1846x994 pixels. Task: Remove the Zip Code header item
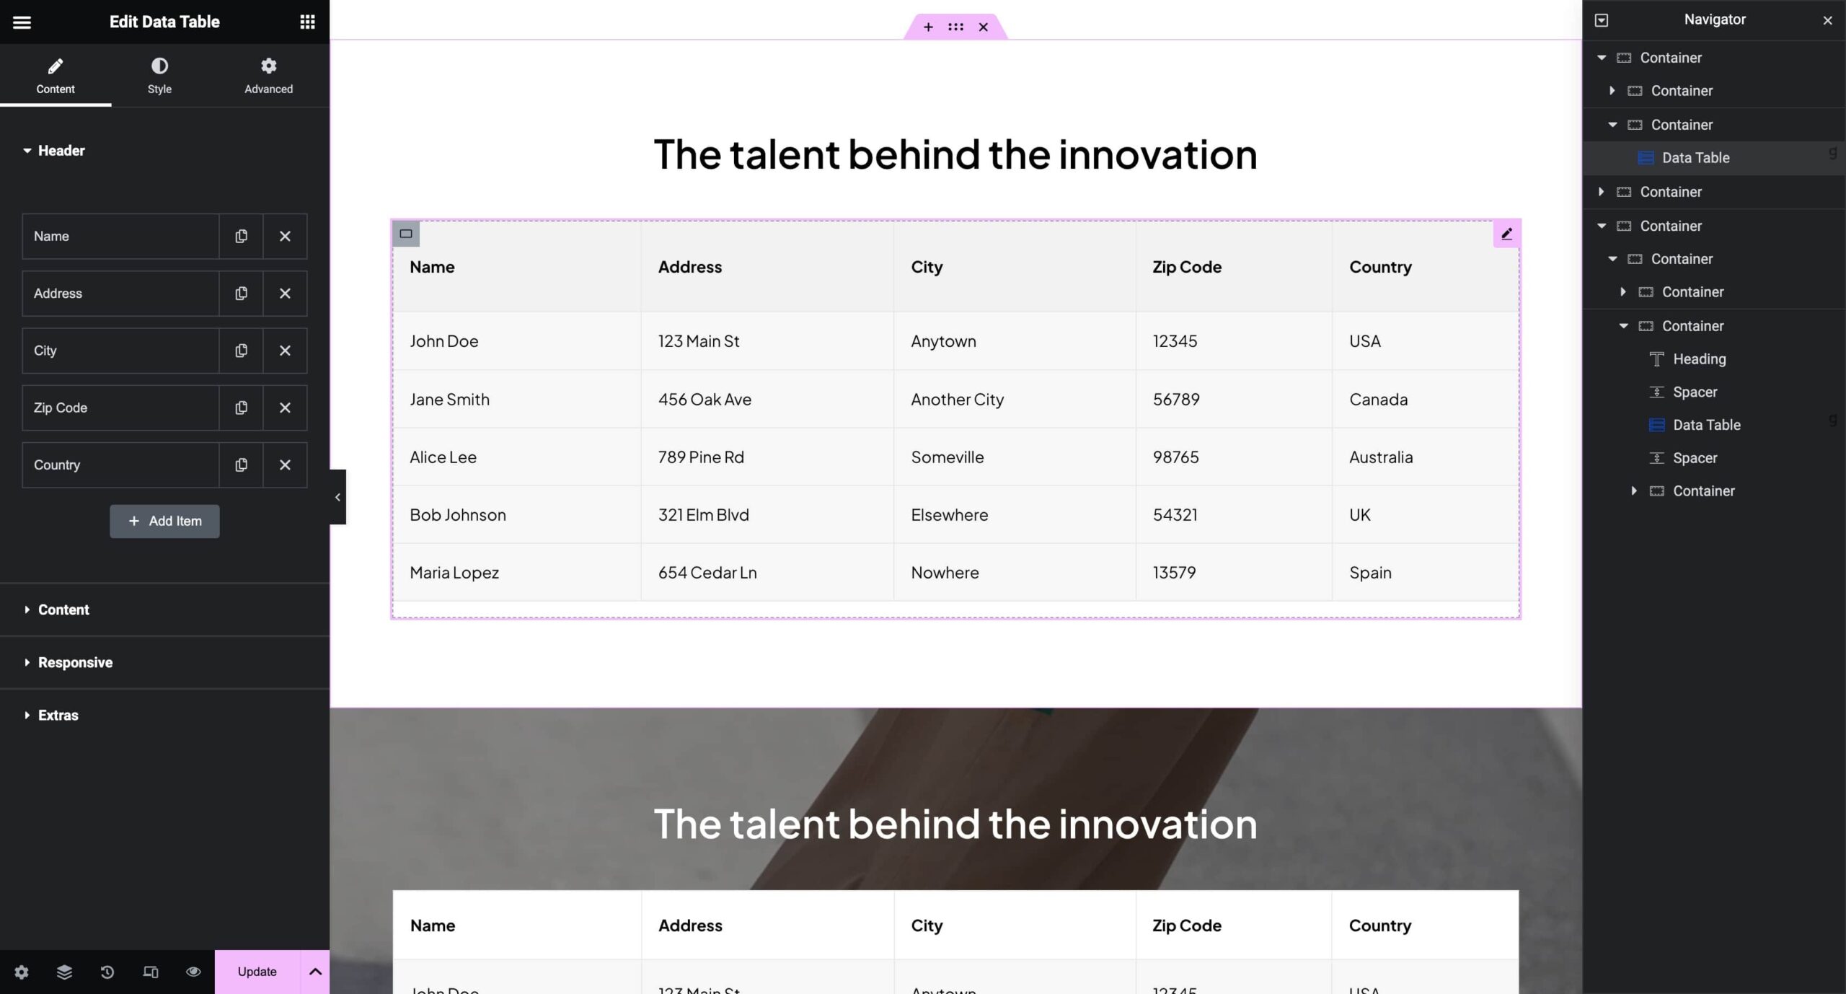tap(285, 408)
